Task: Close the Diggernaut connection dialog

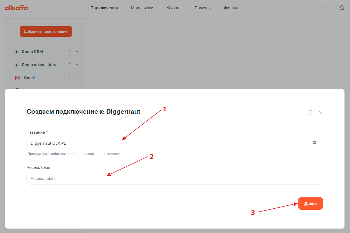Action: (320, 112)
